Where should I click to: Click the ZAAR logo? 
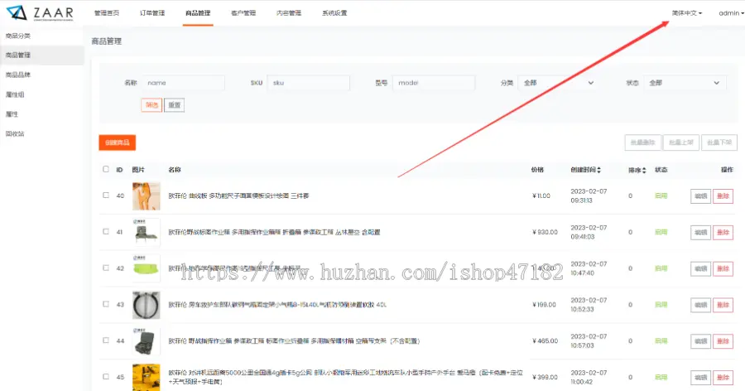coord(41,13)
